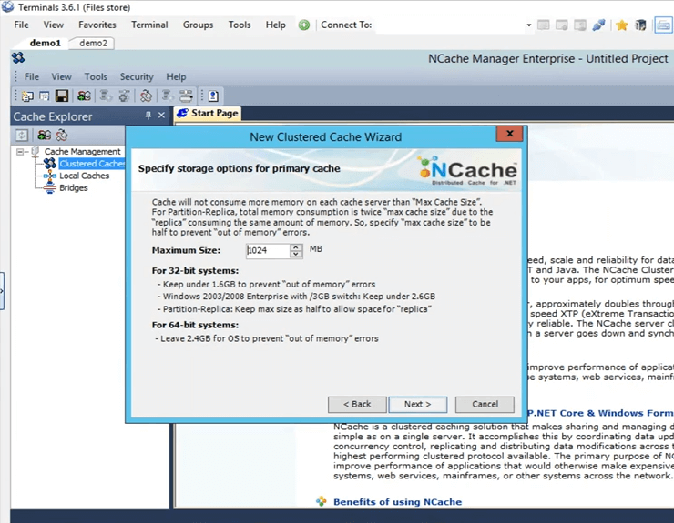Open the Terminal menu

click(x=149, y=25)
